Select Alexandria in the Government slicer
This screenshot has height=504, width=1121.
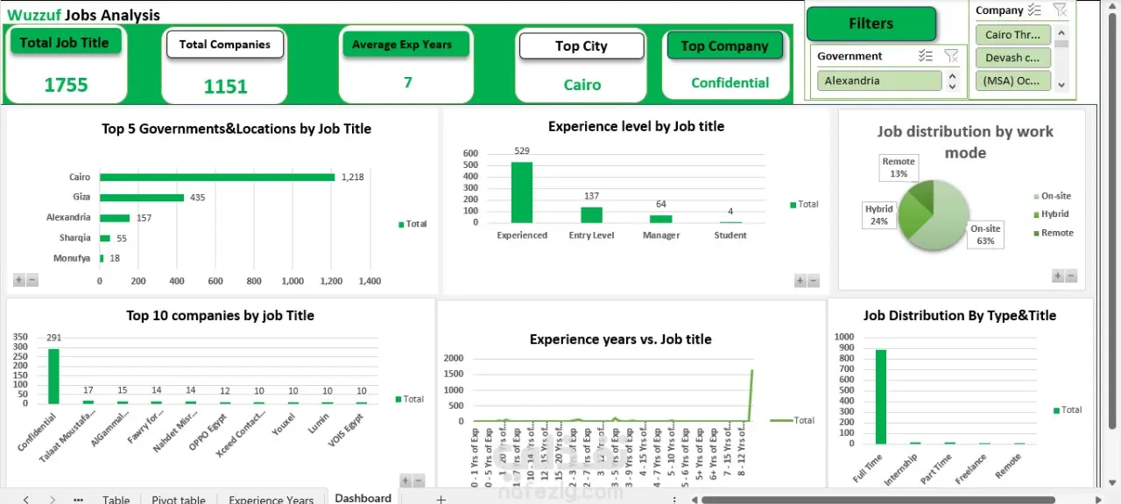879,80
